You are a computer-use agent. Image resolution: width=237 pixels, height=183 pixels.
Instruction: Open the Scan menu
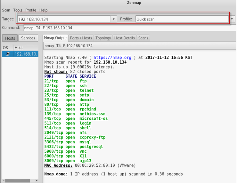[x=6, y=10]
